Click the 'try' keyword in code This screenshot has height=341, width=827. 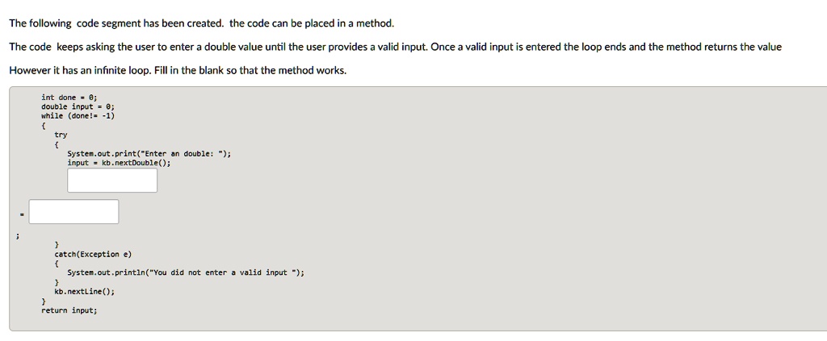pos(61,135)
